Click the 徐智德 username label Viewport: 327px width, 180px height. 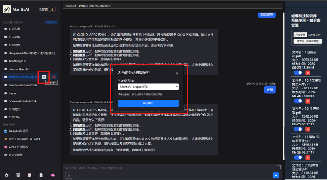(43, 9)
